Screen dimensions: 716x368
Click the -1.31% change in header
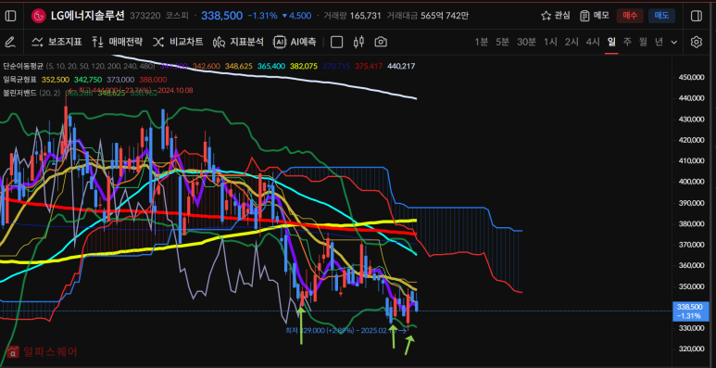262,16
